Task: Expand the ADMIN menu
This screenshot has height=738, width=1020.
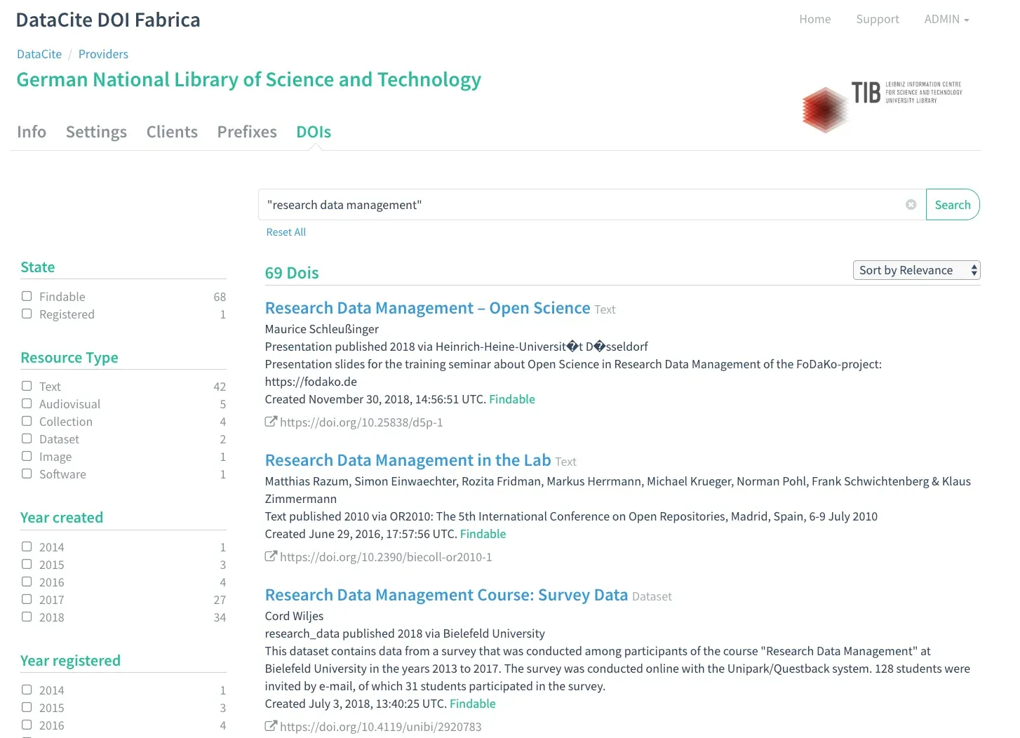Action: tap(946, 20)
